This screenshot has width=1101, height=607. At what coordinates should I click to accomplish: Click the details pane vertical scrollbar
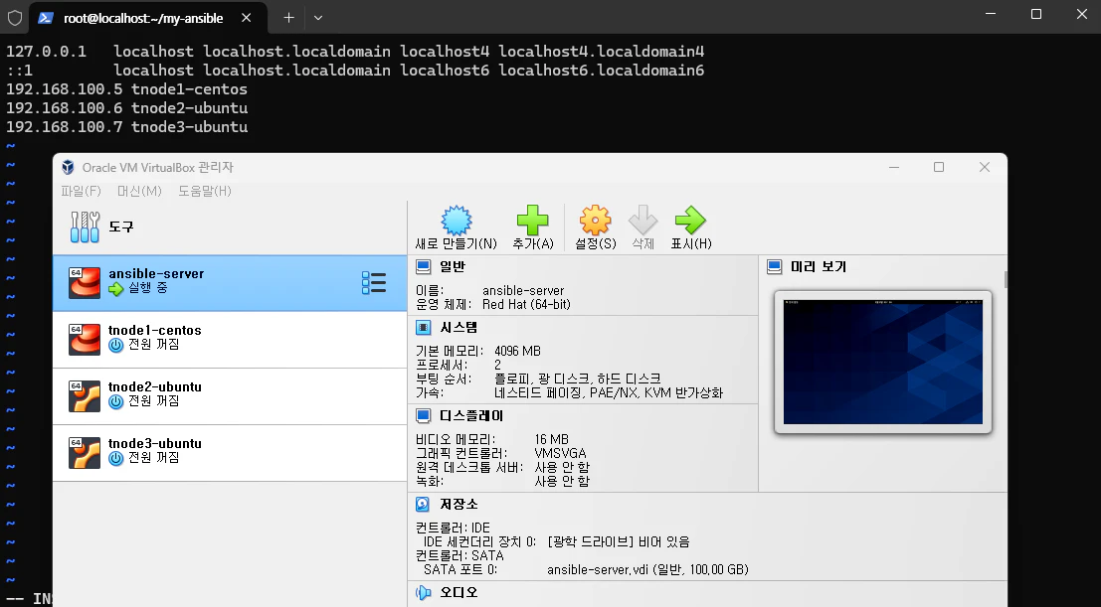coord(1007,280)
